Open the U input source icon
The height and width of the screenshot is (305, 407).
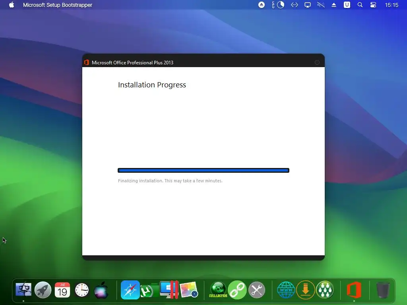pos(347,5)
